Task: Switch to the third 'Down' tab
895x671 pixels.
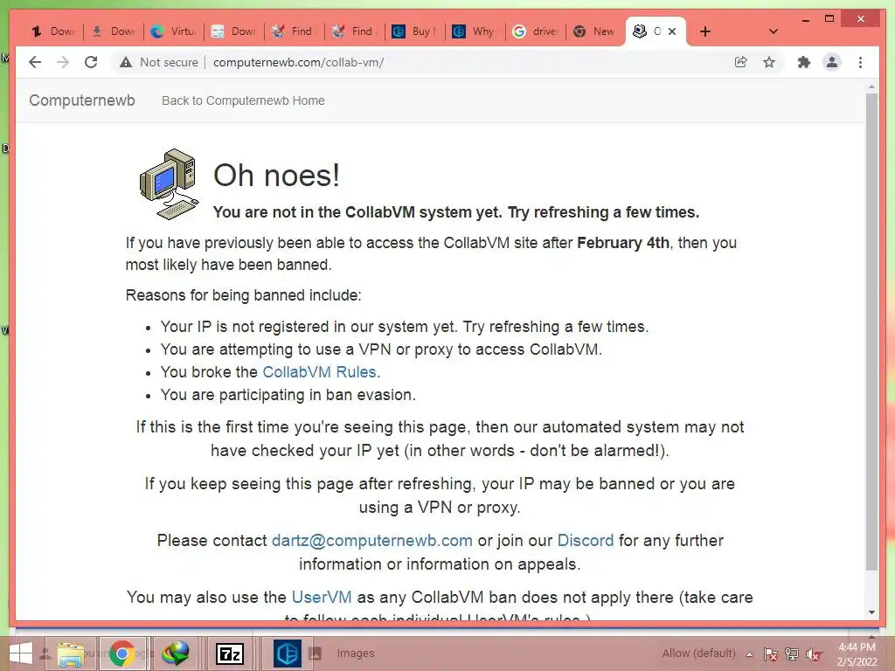Action: (234, 31)
